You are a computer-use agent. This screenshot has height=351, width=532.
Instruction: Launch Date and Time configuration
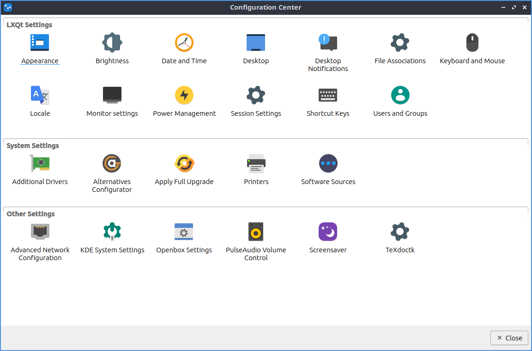click(184, 43)
